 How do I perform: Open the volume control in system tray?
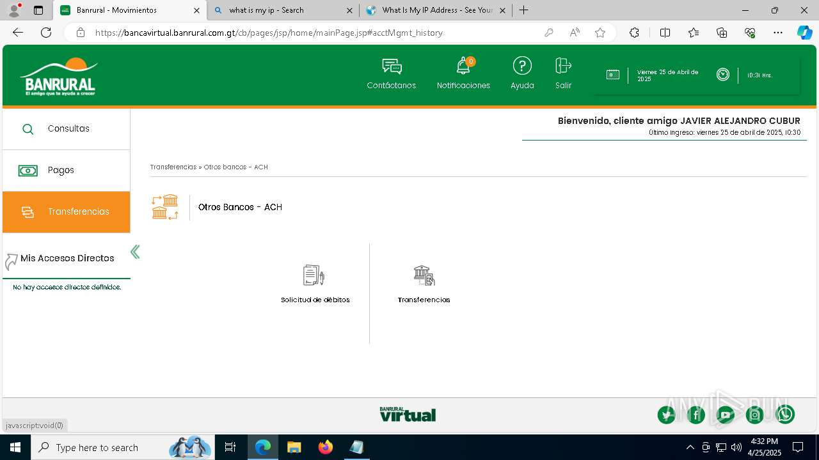[x=736, y=447]
